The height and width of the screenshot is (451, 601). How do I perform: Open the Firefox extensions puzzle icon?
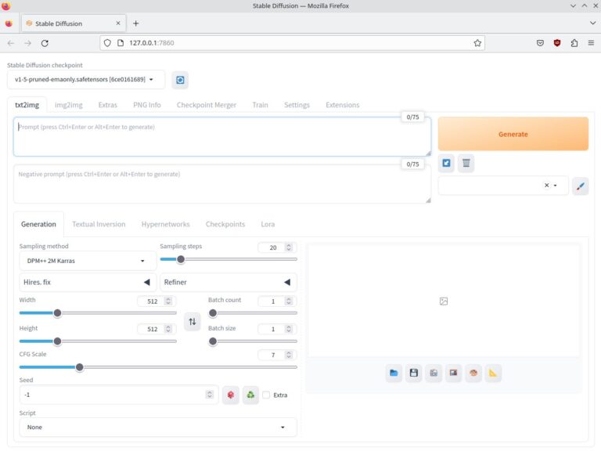tap(574, 43)
